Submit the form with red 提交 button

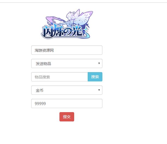tap(67, 117)
